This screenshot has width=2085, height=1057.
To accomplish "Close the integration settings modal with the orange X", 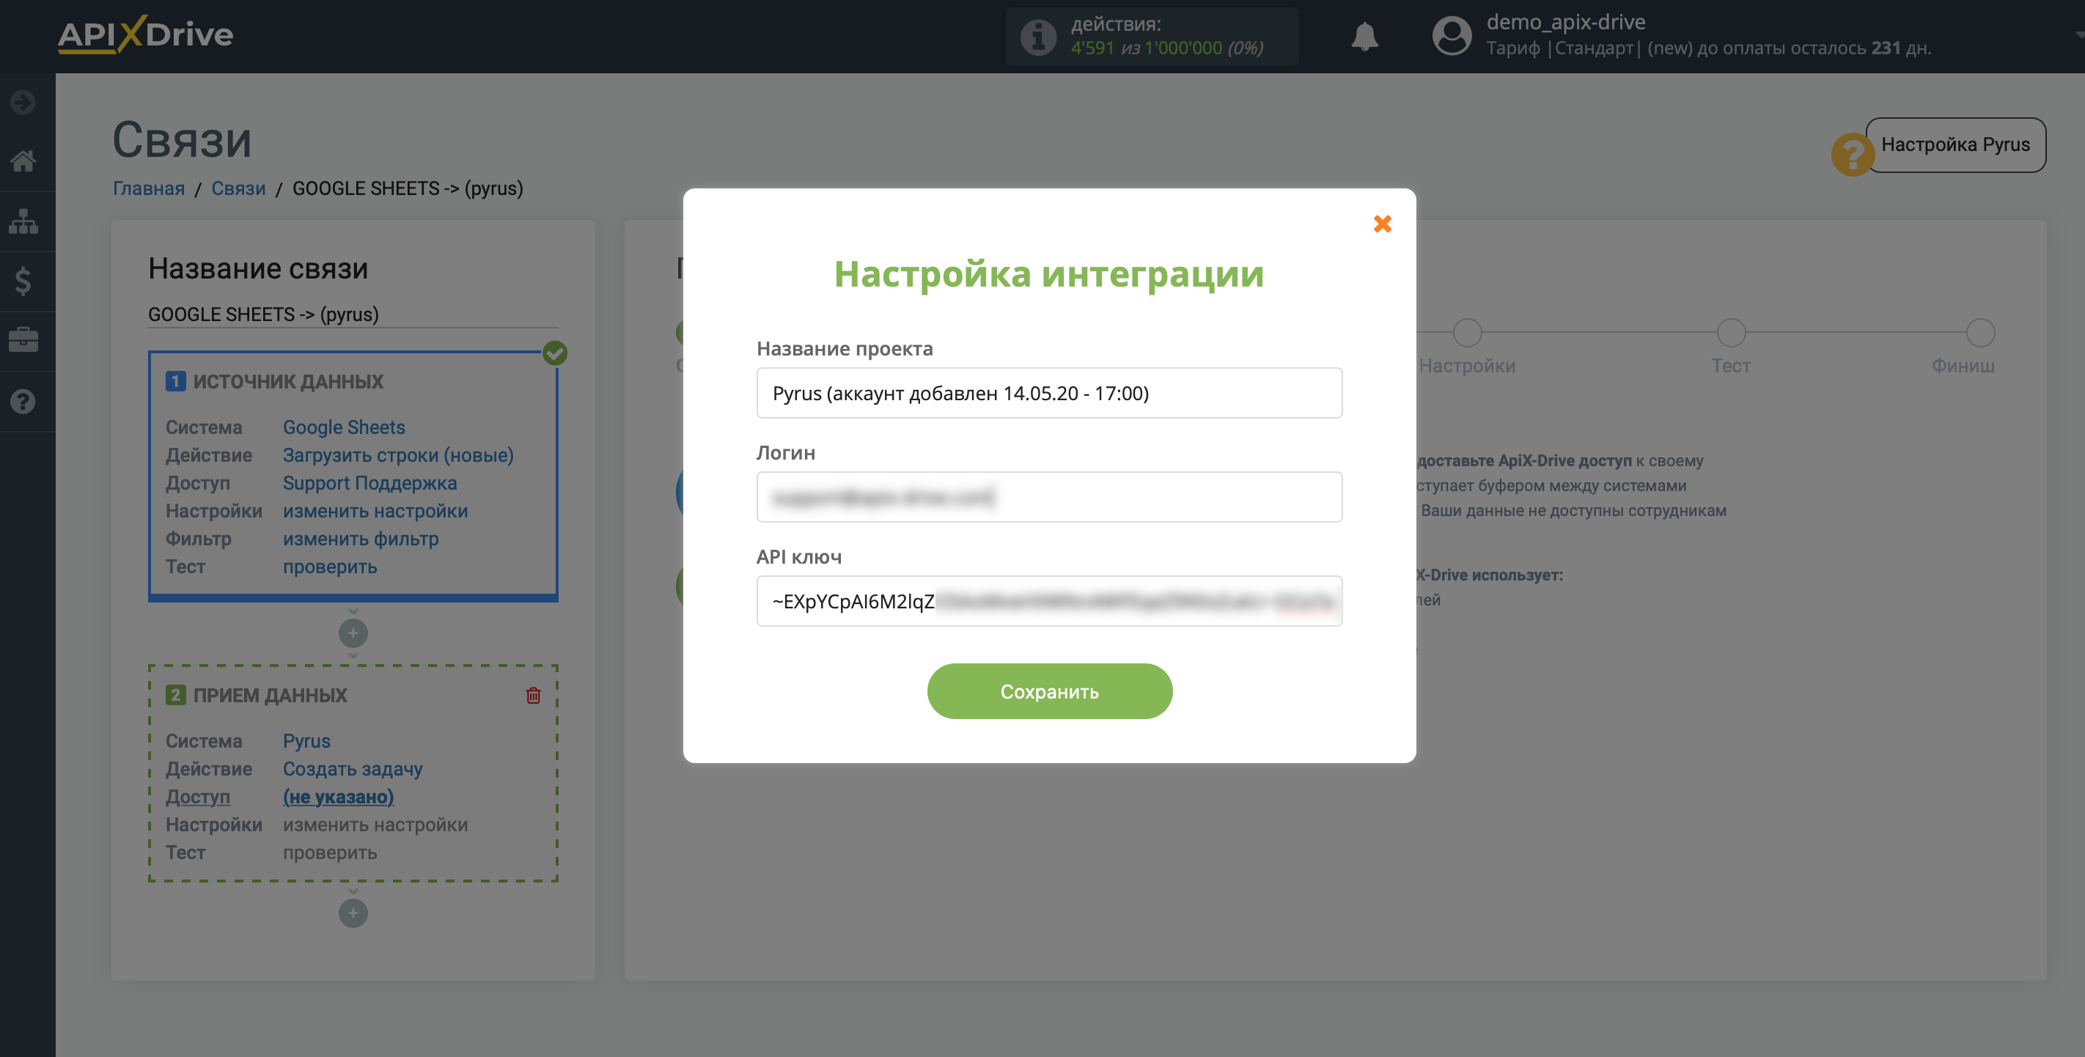I will point(1383,224).
